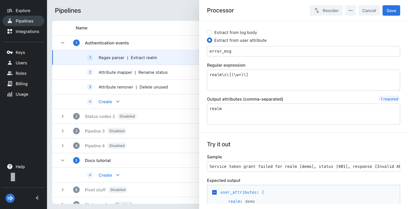Image resolution: width=408 pixels, height=209 pixels.
Task: Open the Roles sidebar item
Action: pyautogui.click(x=21, y=73)
